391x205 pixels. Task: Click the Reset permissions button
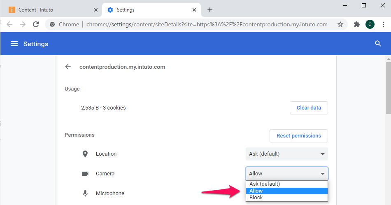298,136
